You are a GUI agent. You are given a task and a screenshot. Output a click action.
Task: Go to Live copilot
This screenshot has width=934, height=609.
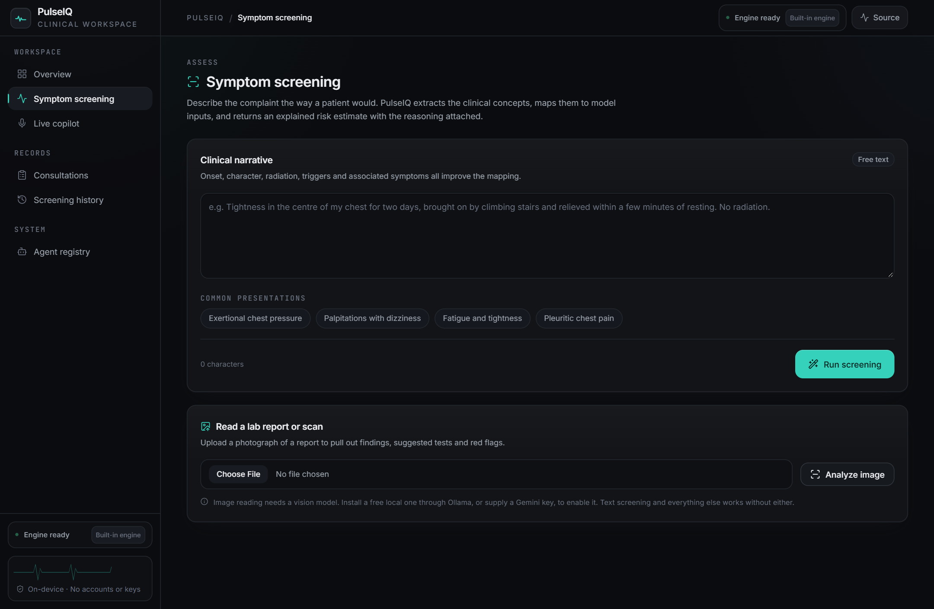80,123
